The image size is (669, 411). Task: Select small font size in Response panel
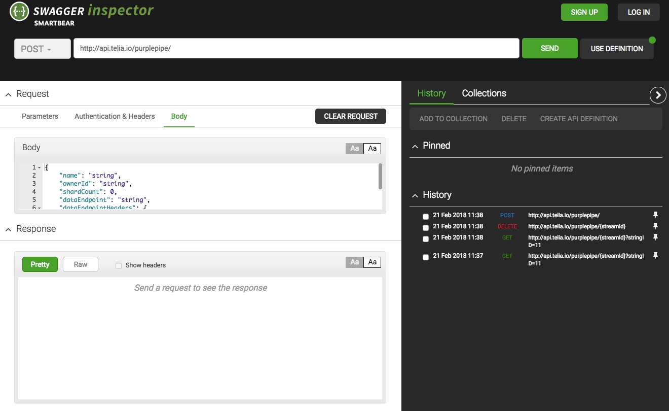click(354, 262)
